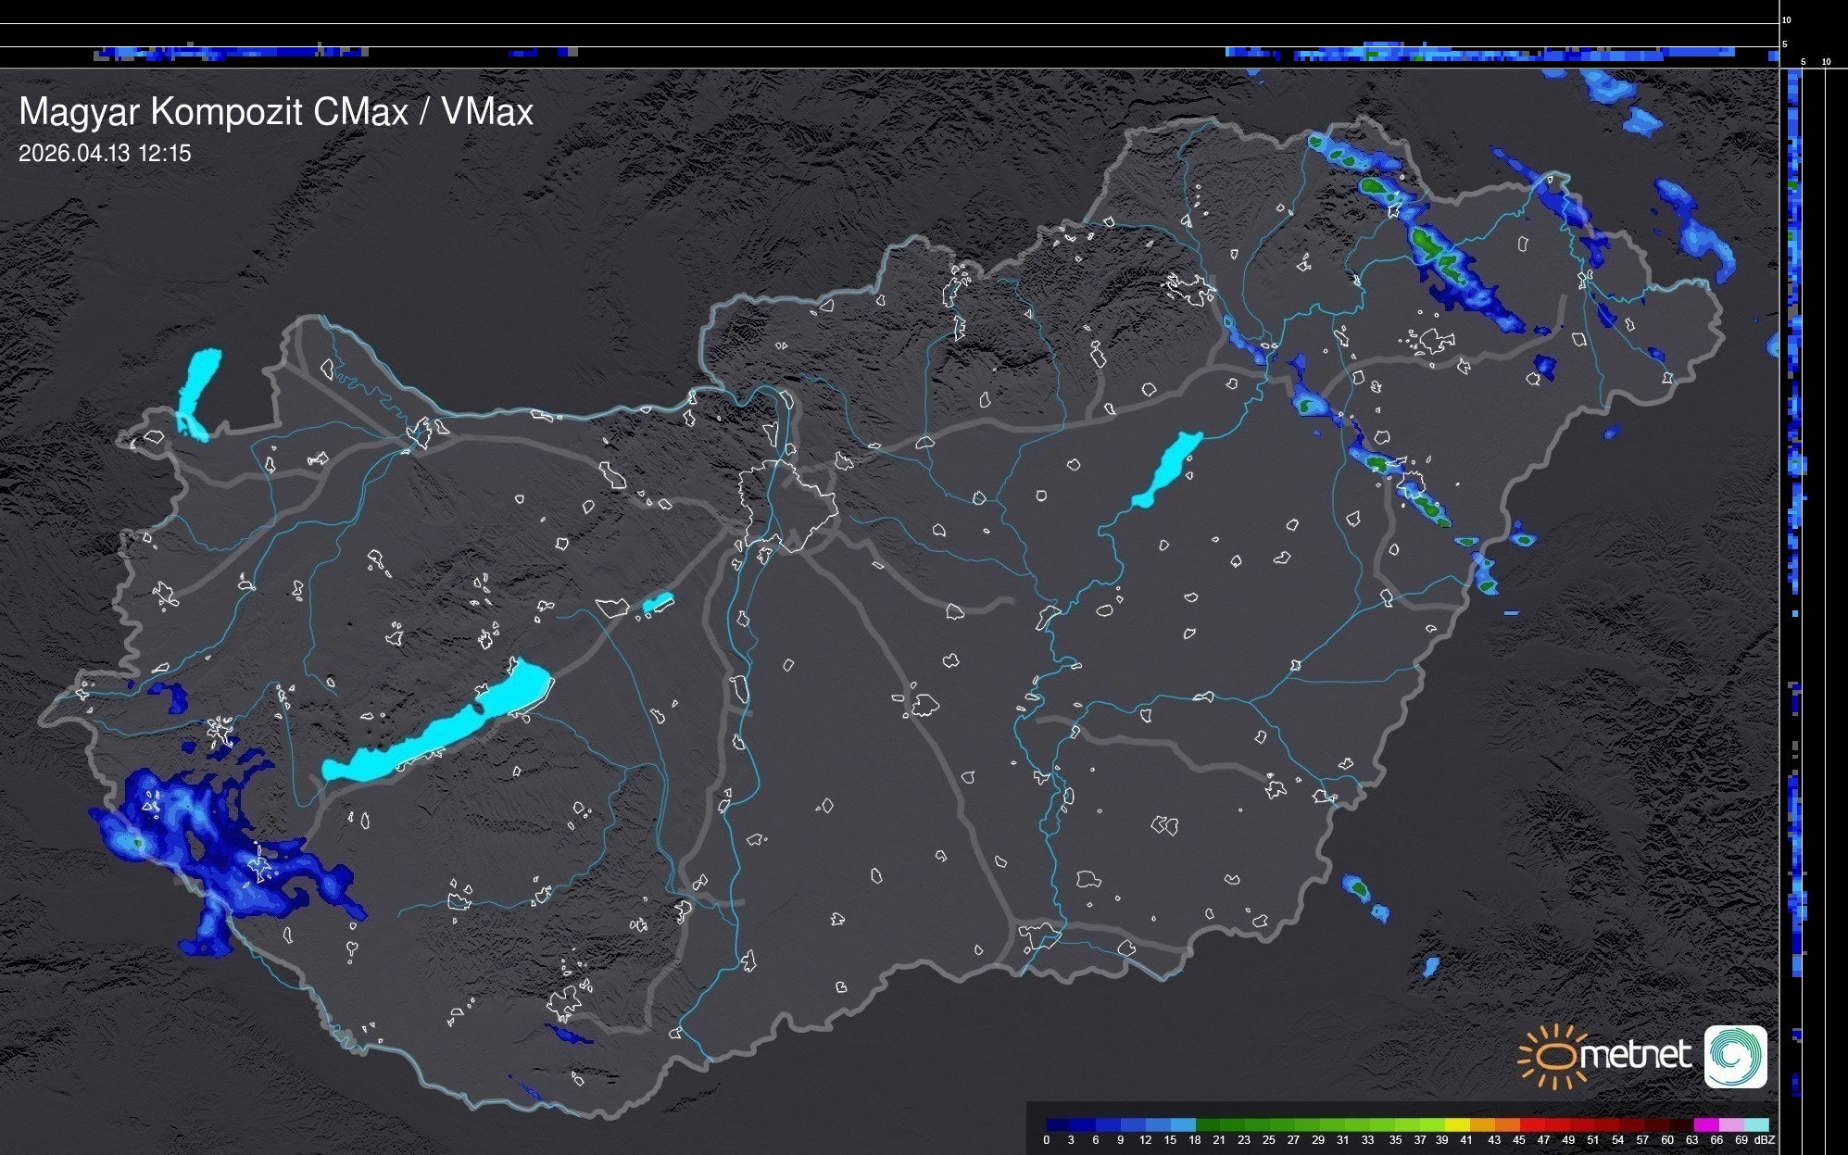Click the metnet wordmark text

1636,1056
